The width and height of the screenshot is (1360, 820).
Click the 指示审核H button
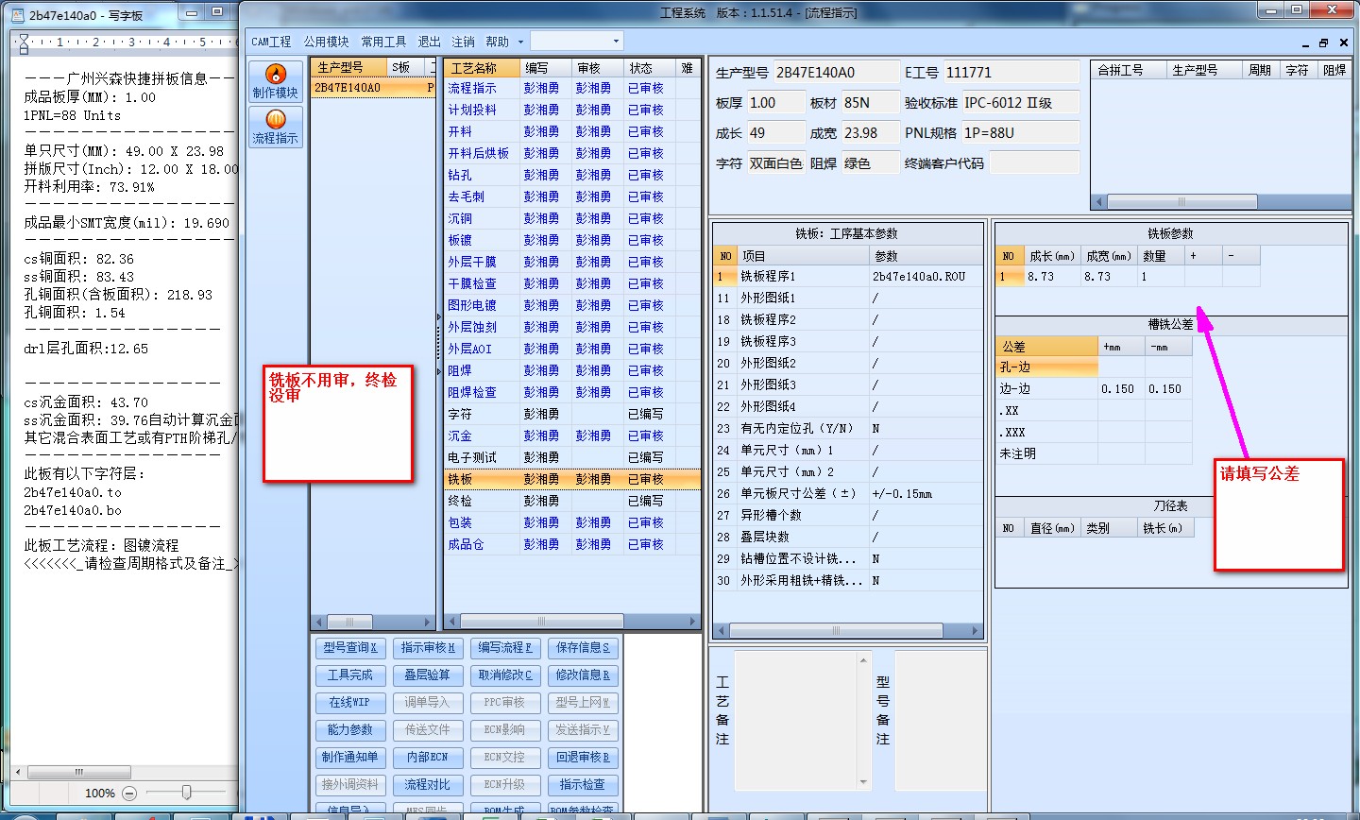(427, 648)
